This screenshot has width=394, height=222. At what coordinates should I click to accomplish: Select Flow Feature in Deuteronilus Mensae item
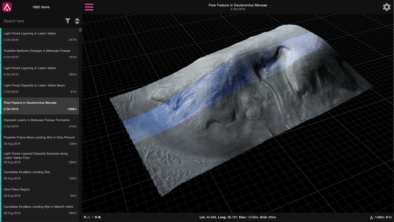(x=40, y=106)
